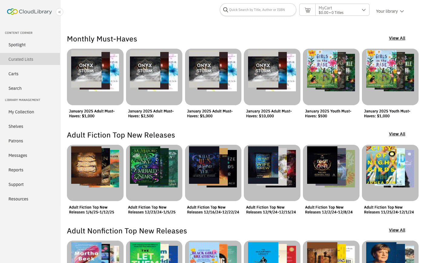
Task: View All Adult Fiction Top New Releases
Action: pos(397,134)
